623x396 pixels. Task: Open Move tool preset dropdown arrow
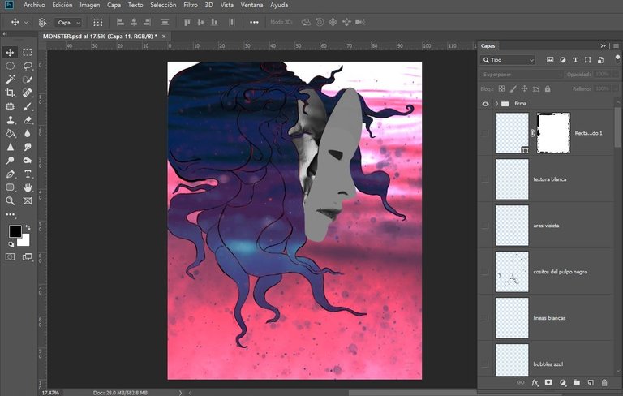(x=26, y=22)
